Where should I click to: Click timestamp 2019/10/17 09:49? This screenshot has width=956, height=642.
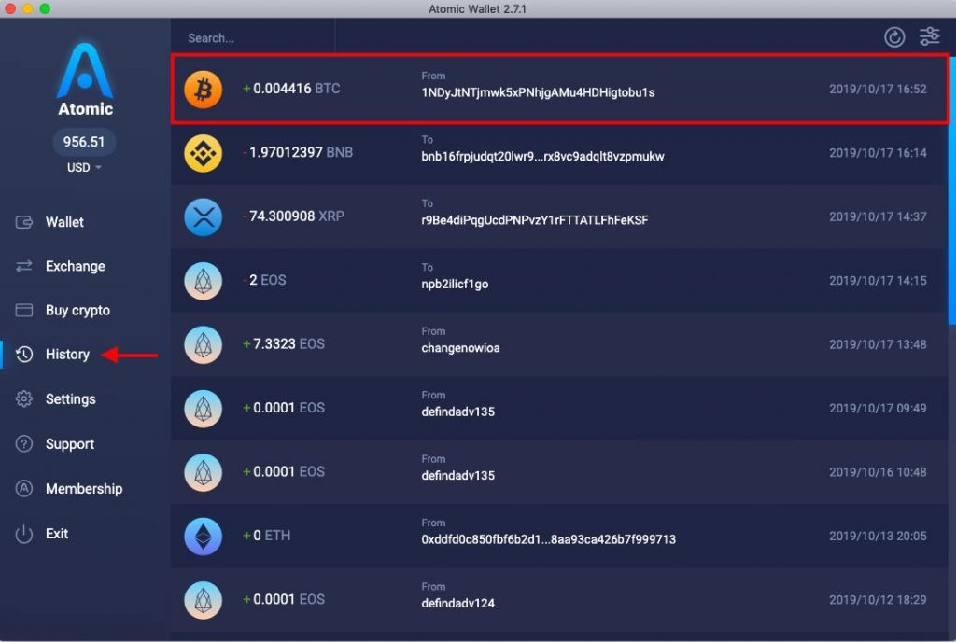pos(878,408)
